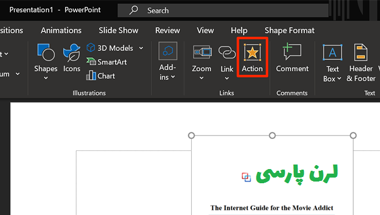Viewport: 380px width, 215px height.
Task: Open the Animations tab
Action: pyautogui.click(x=61, y=31)
